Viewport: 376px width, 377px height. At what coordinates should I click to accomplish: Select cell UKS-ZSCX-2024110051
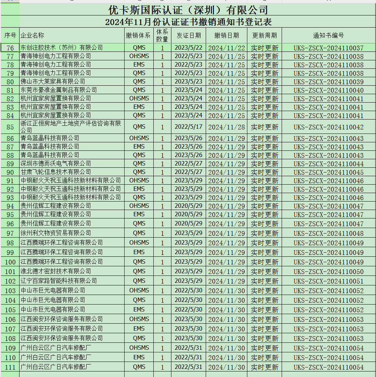click(x=328, y=281)
